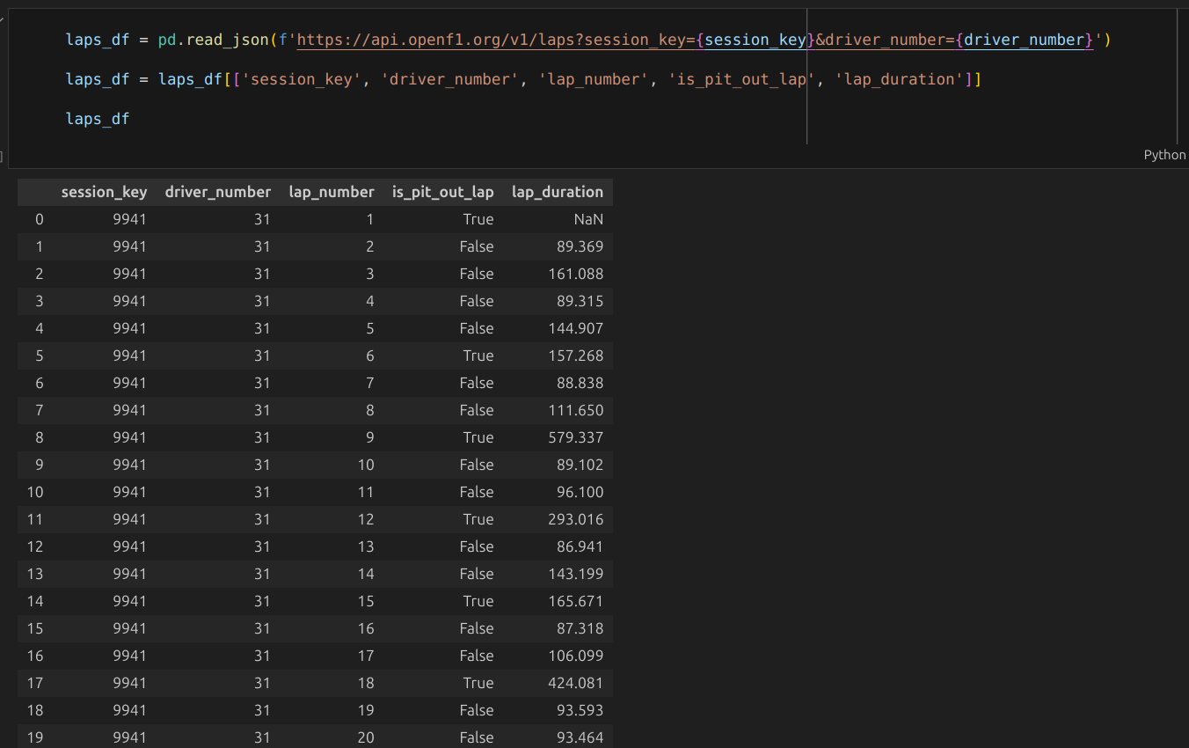This screenshot has width=1189, height=748.
Task: Select lap duration value 89.102
Action: tap(580, 465)
